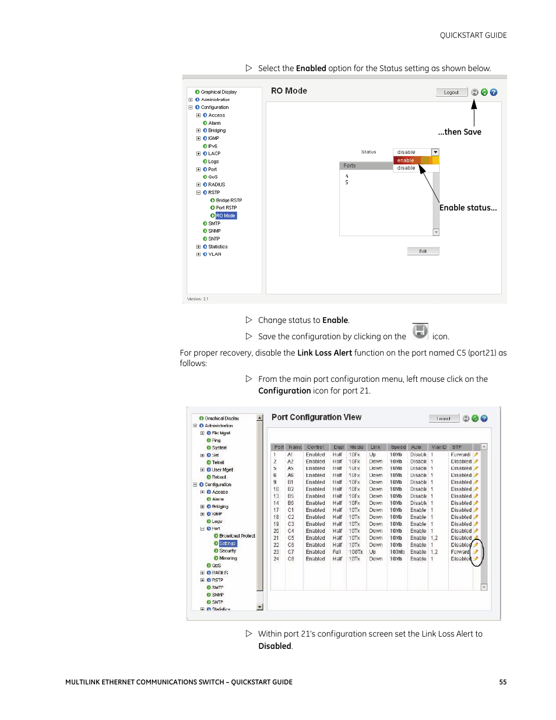Expand the Statistics node in RO Mode tree
This screenshot has height=720, width=556.
(198, 247)
